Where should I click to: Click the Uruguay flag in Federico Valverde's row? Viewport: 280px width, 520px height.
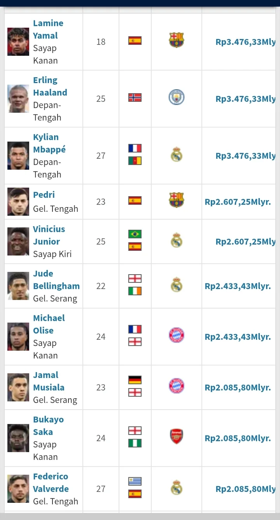pyautogui.click(x=135, y=481)
